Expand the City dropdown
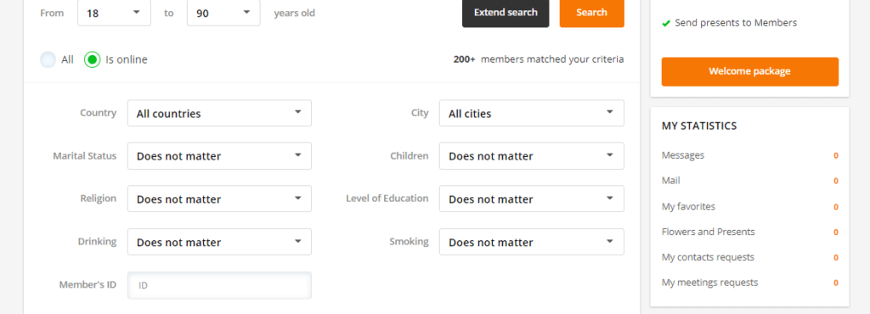870x314 pixels. [532, 113]
